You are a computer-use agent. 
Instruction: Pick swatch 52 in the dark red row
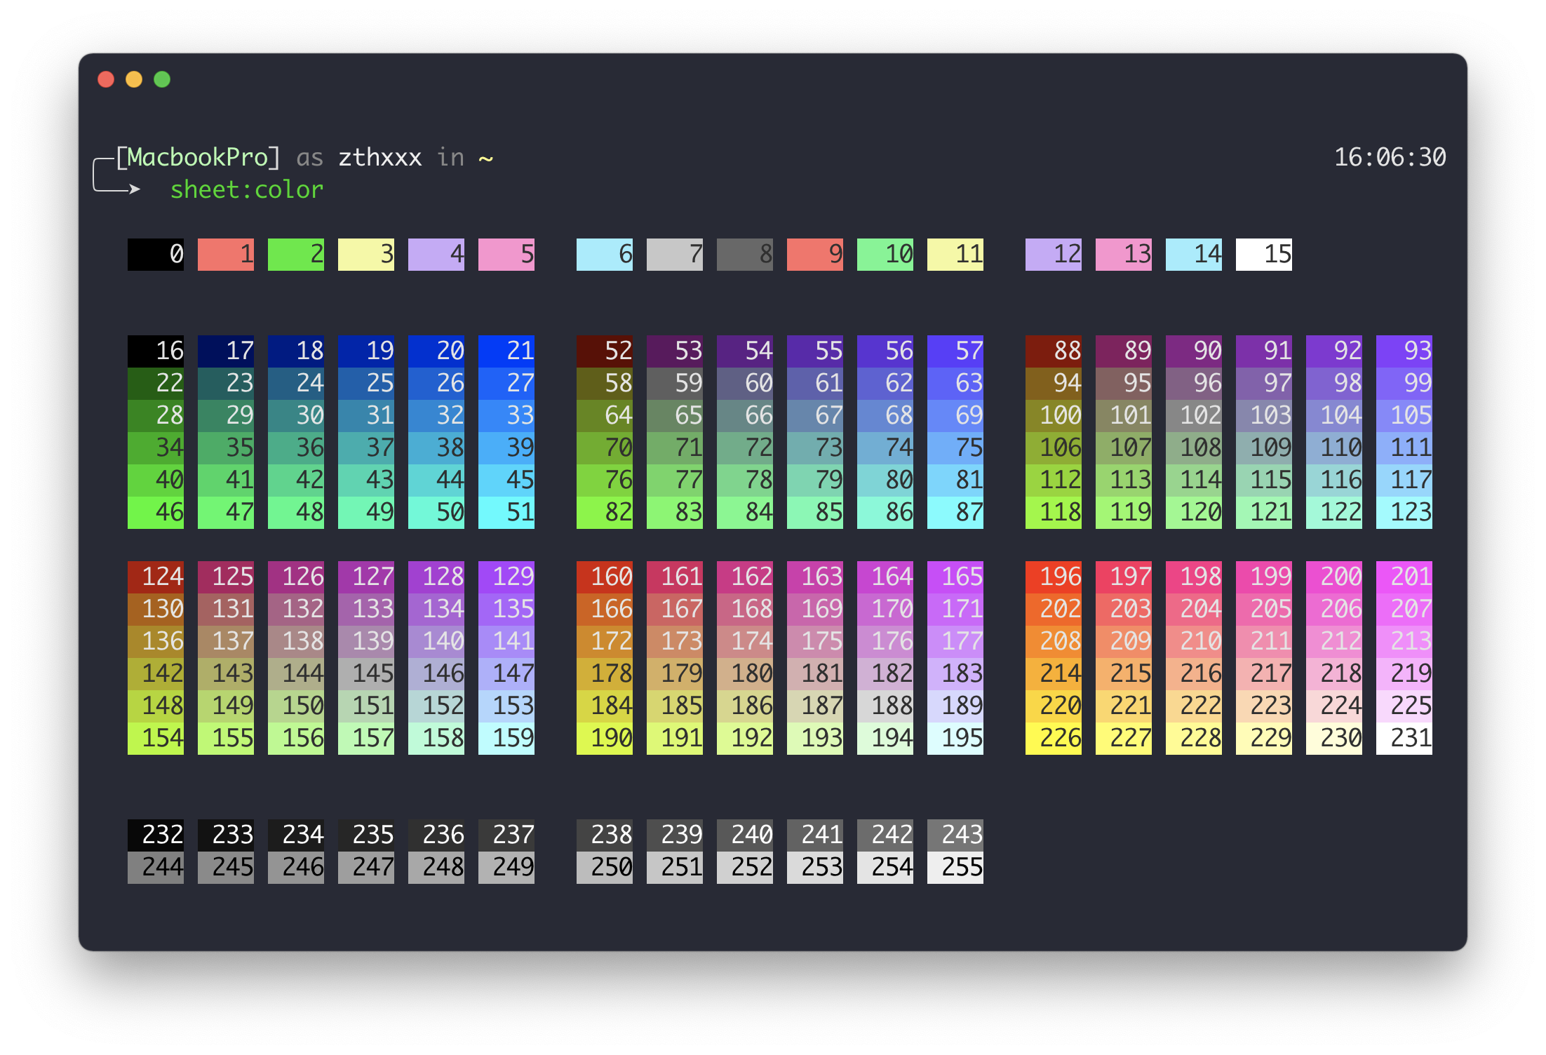604,351
